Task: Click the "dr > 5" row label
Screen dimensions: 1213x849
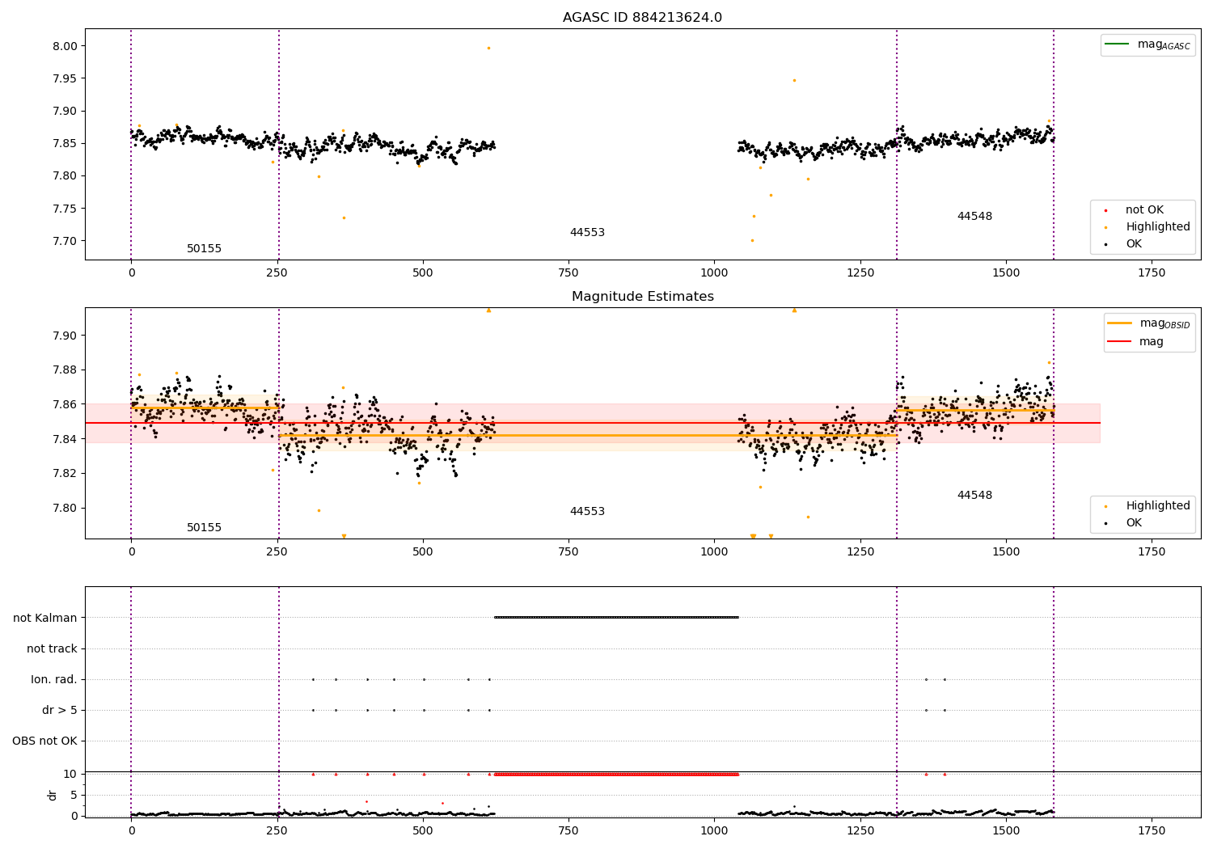Action: pyautogui.click(x=60, y=710)
